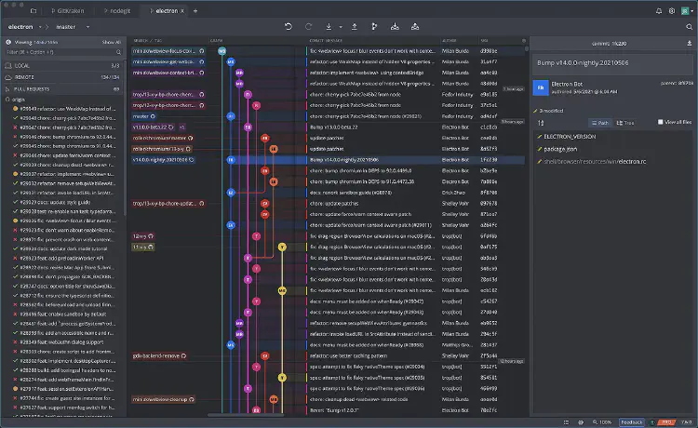Click the Undo icon in the toolbar
This screenshot has width=698, height=428.
289,27
